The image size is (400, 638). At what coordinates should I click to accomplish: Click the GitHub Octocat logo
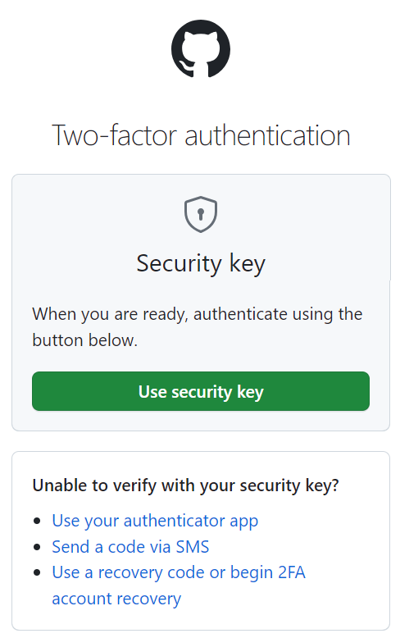(x=200, y=48)
